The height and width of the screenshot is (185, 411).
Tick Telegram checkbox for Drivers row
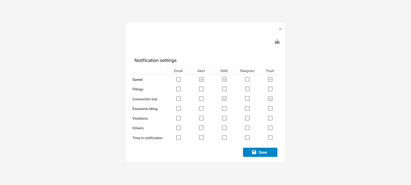pos(247,128)
